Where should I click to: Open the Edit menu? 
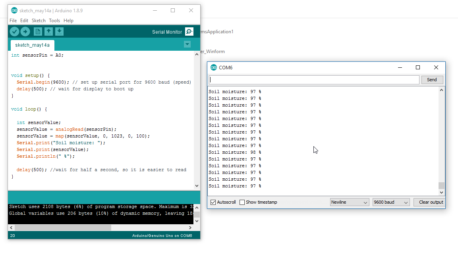(x=24, y=20)
